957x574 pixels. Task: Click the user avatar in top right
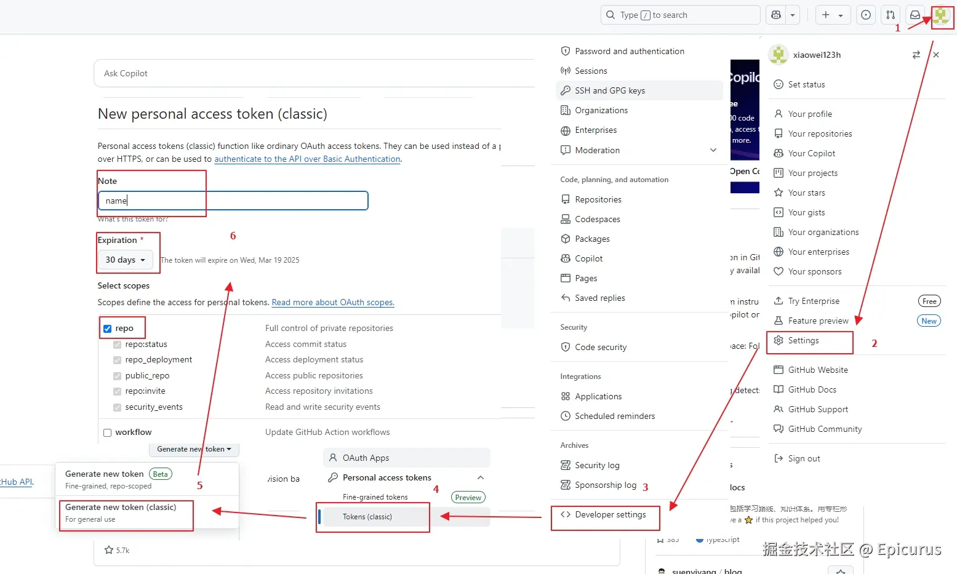point(941,15)
